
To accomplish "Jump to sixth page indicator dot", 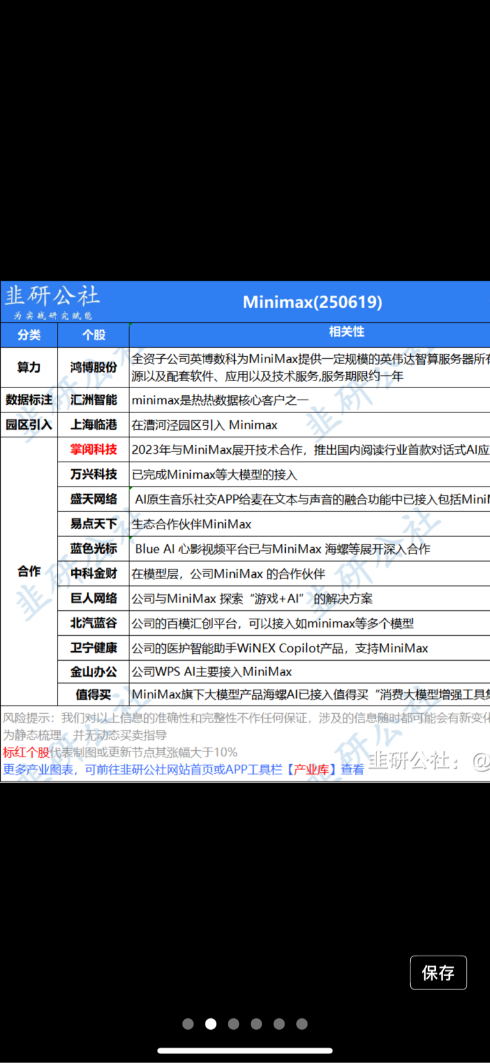I will 302,1024.
